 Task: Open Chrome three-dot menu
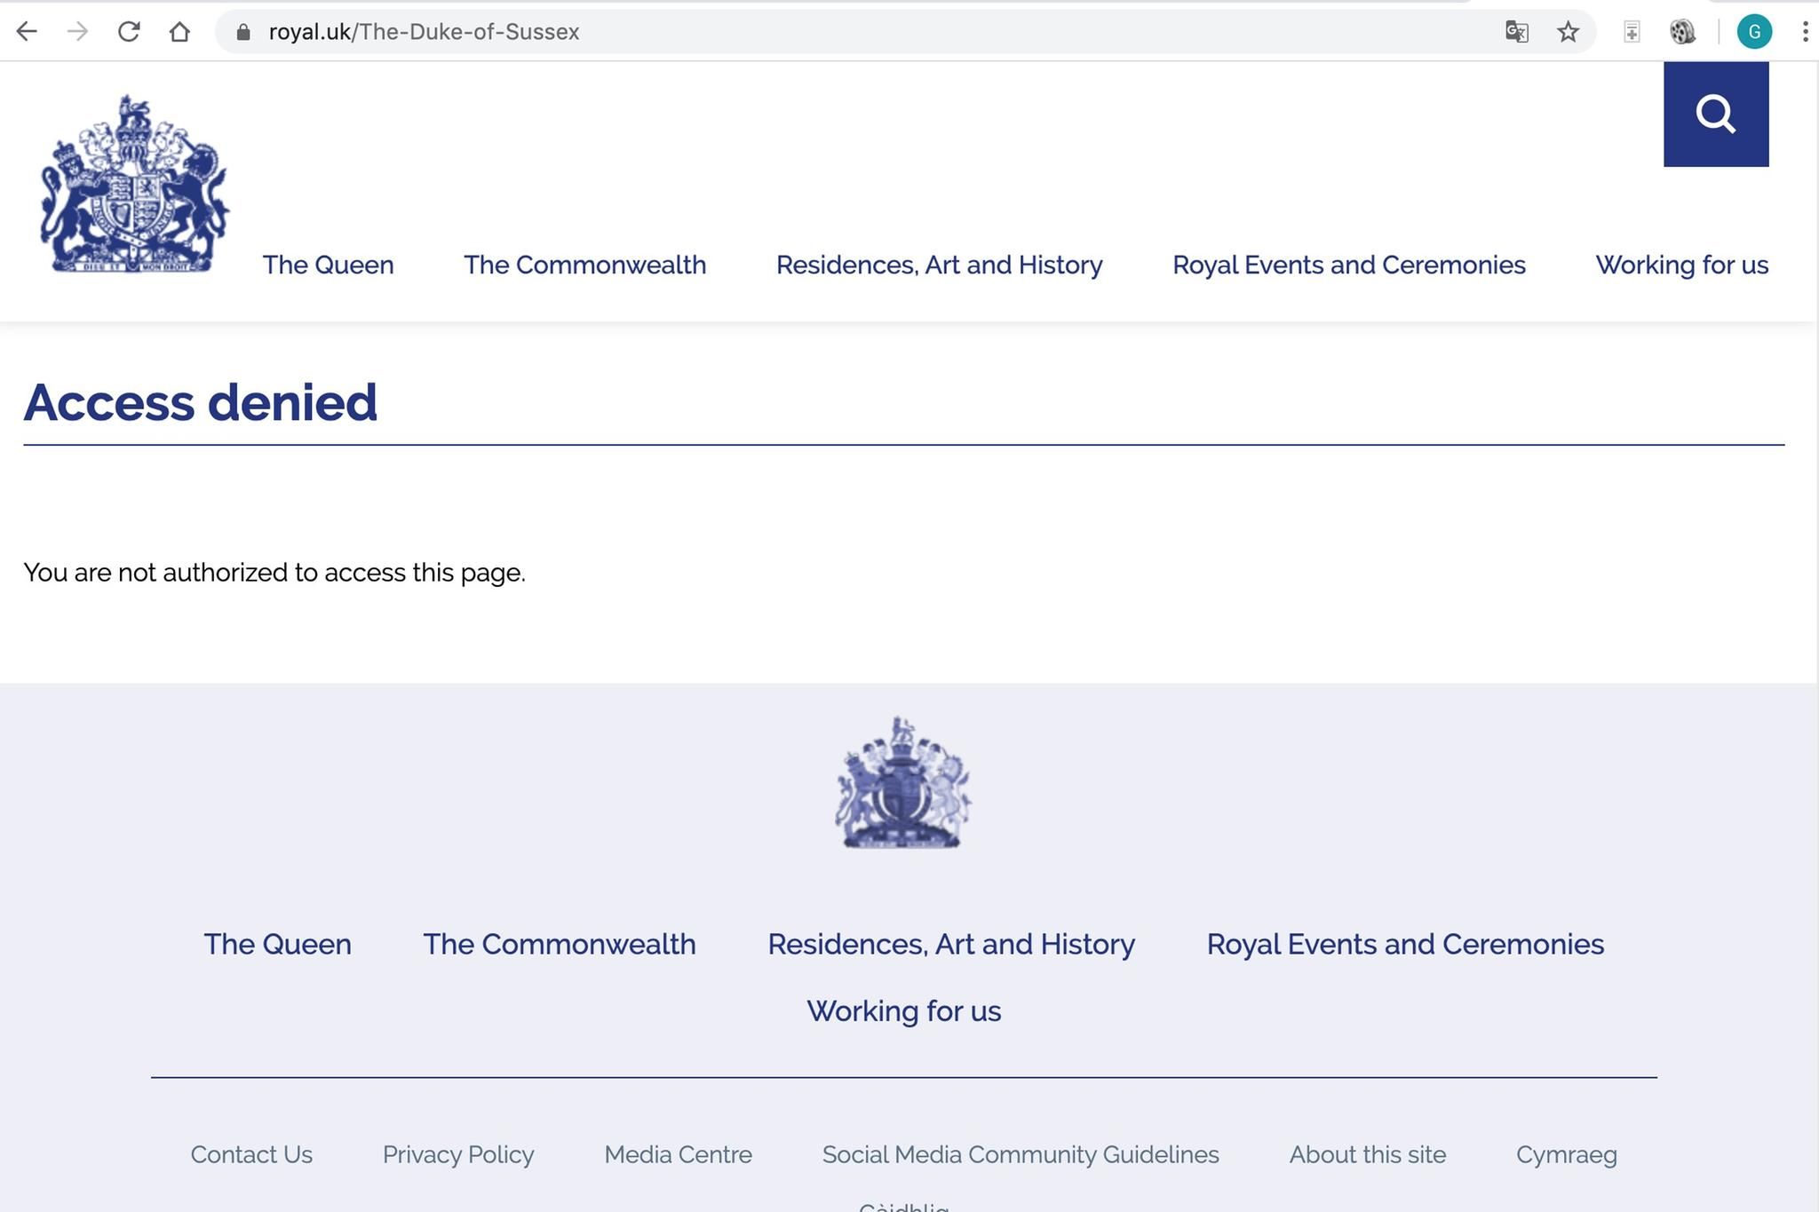pos(1804,32)
